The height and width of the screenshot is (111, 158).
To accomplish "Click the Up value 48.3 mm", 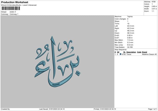I will [x=131, y=31].
